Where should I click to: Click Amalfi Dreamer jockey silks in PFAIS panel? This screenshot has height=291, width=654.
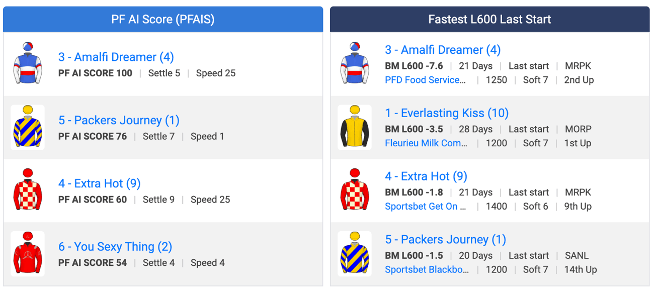(28, 64)
